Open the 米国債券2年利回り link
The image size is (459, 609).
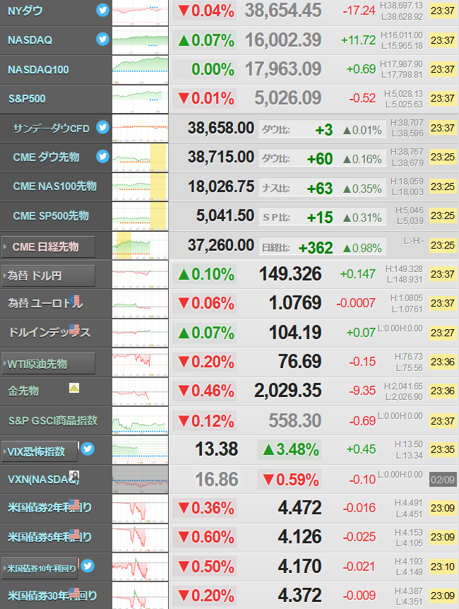(49, 508)
